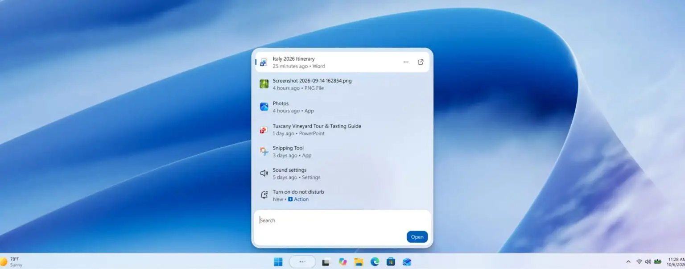Expand the hidden system tray icons
685x269 pixels.
628,262
